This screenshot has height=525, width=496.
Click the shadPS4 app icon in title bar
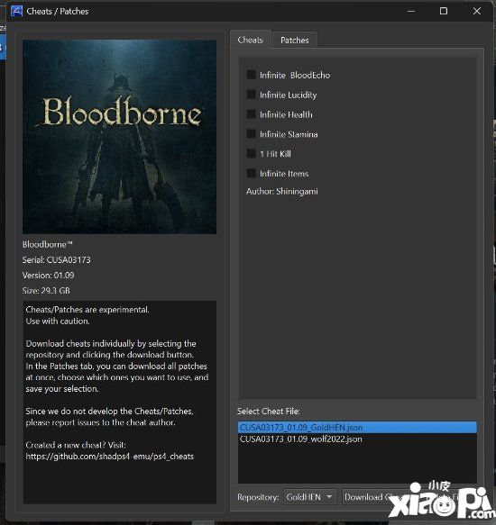pos(16,11)
